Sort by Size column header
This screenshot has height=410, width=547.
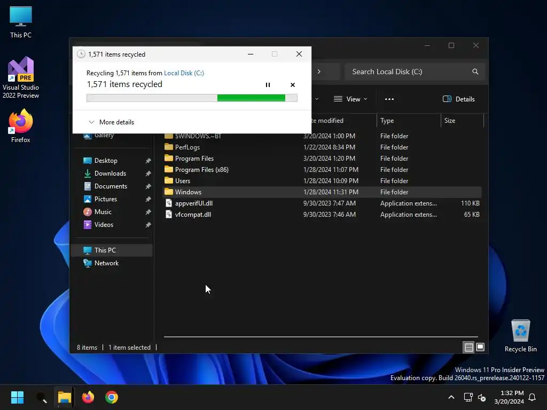tap(462, 121)
